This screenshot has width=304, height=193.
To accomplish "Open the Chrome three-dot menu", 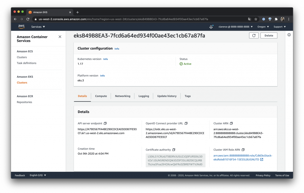I will [x=289, y=19].
